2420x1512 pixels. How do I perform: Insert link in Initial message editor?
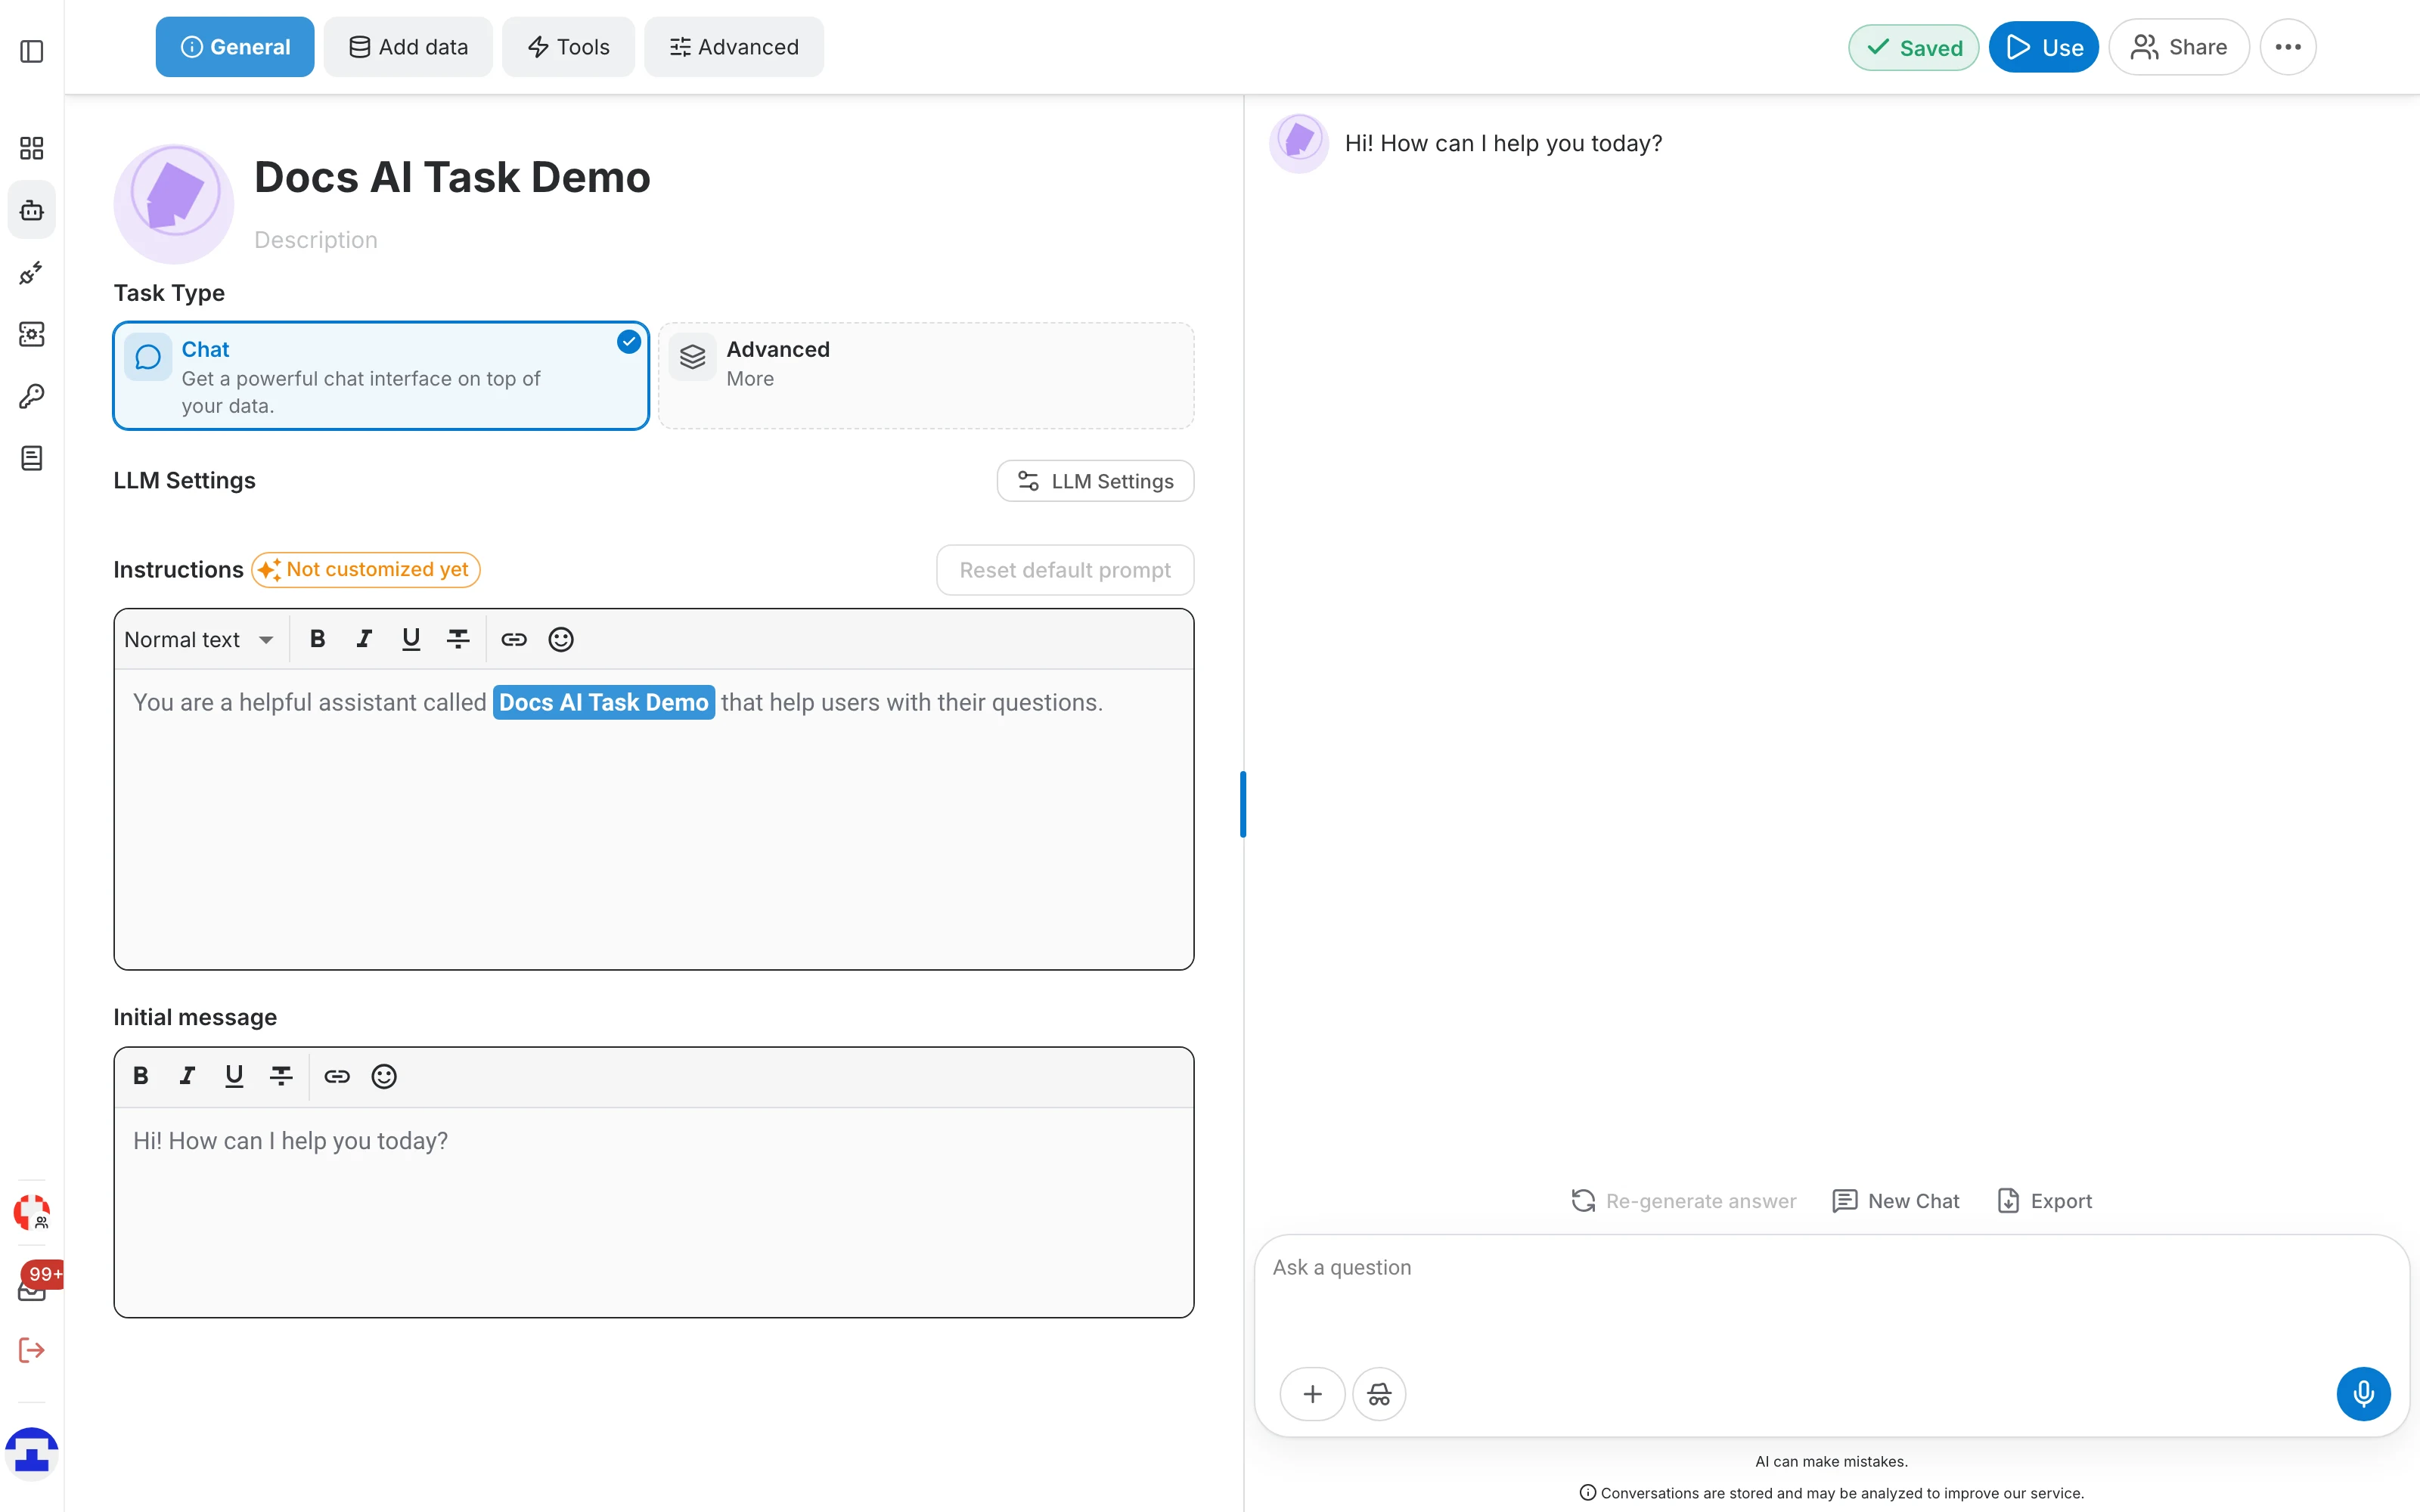[337, 1076]
